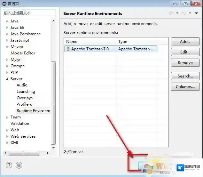This screenshot has width=203, height=177.
Task: Select Runtime Environments under Server
Action: tap(33, 111)
